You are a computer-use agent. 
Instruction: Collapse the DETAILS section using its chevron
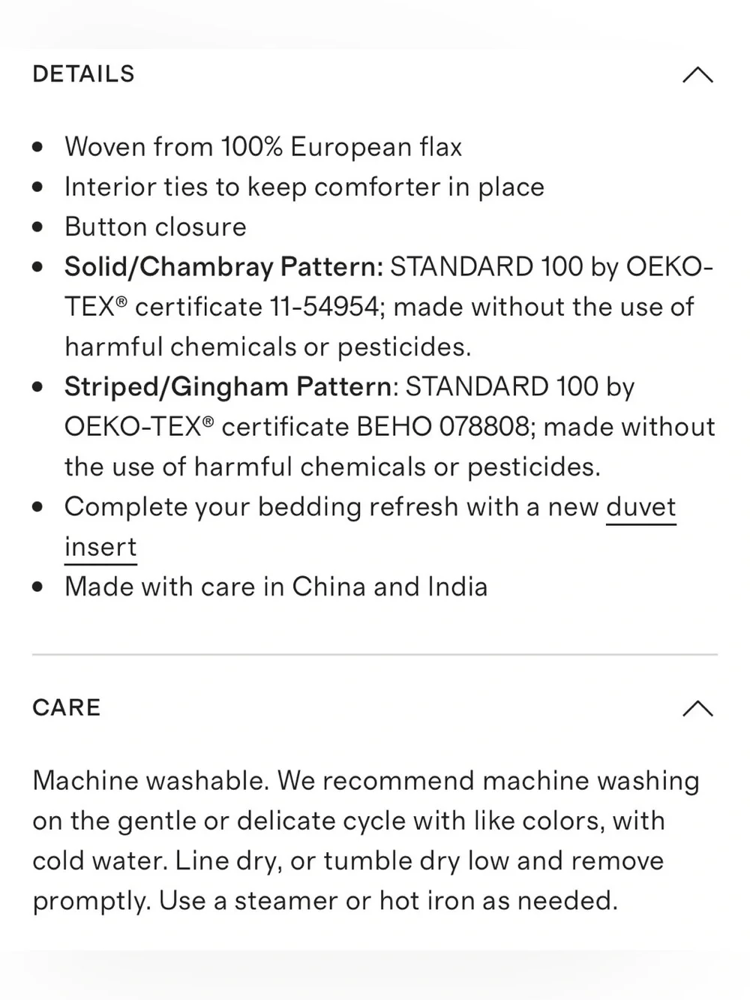697,74
